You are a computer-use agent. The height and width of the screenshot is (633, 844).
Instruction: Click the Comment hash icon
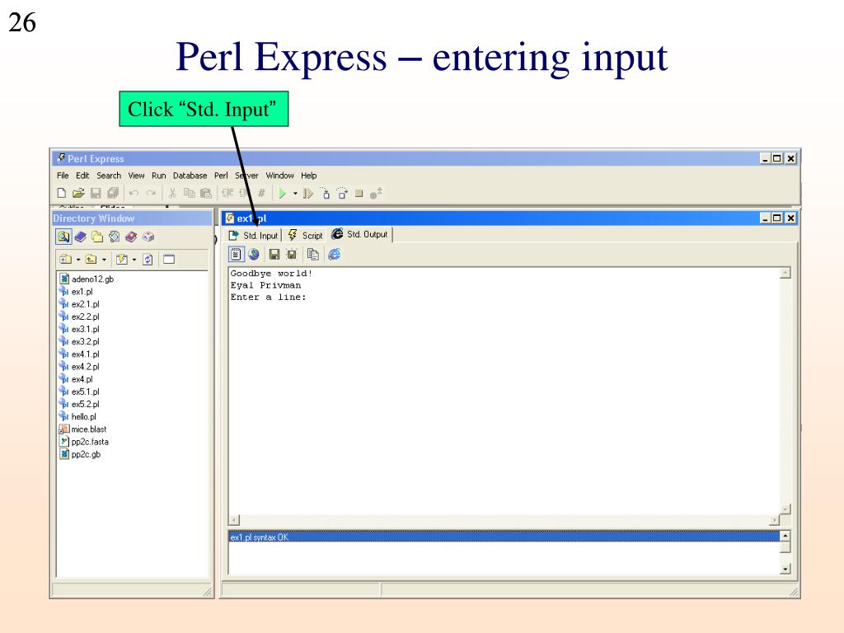tap(261, 193)
